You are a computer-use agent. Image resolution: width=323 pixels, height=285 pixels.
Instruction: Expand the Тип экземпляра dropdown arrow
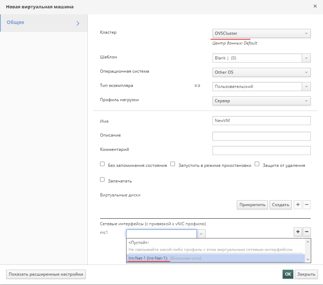(x=306, y=87)
